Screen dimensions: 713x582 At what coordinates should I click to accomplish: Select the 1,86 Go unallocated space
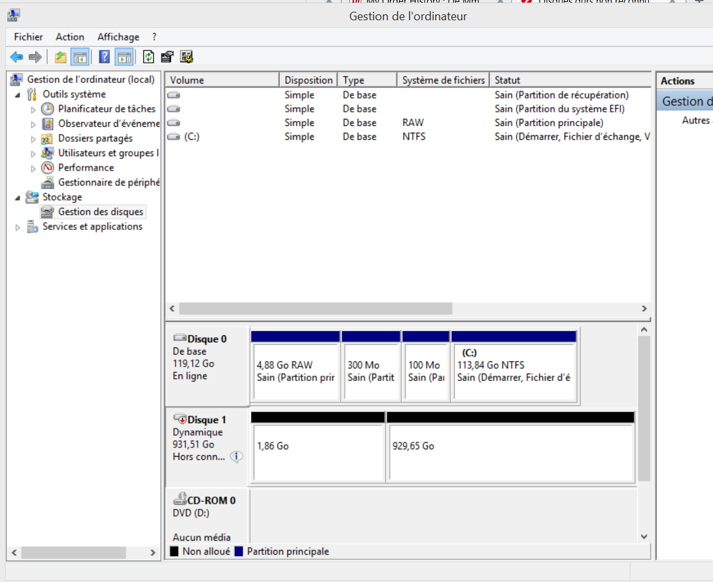[318, 447]
